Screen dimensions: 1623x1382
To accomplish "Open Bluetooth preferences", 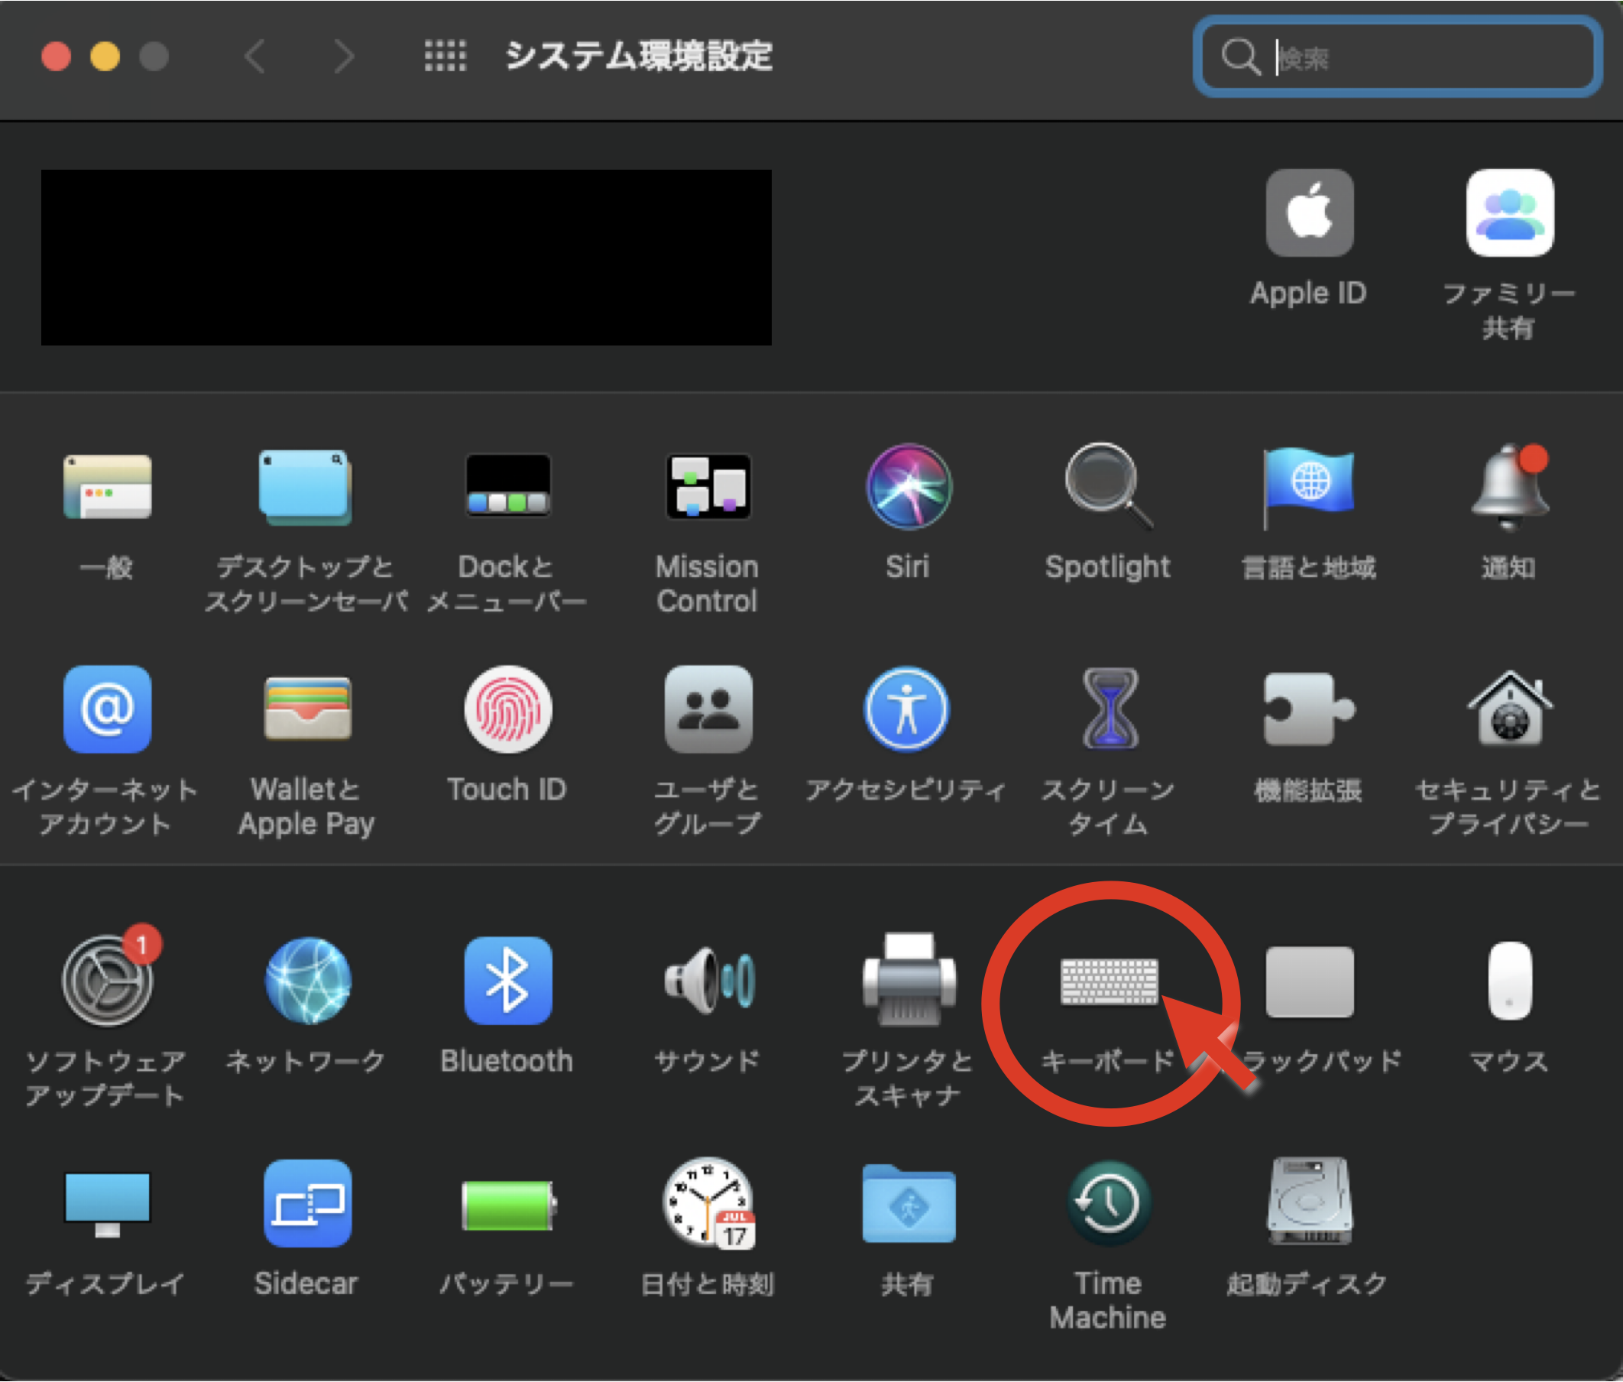I will 507,982.
